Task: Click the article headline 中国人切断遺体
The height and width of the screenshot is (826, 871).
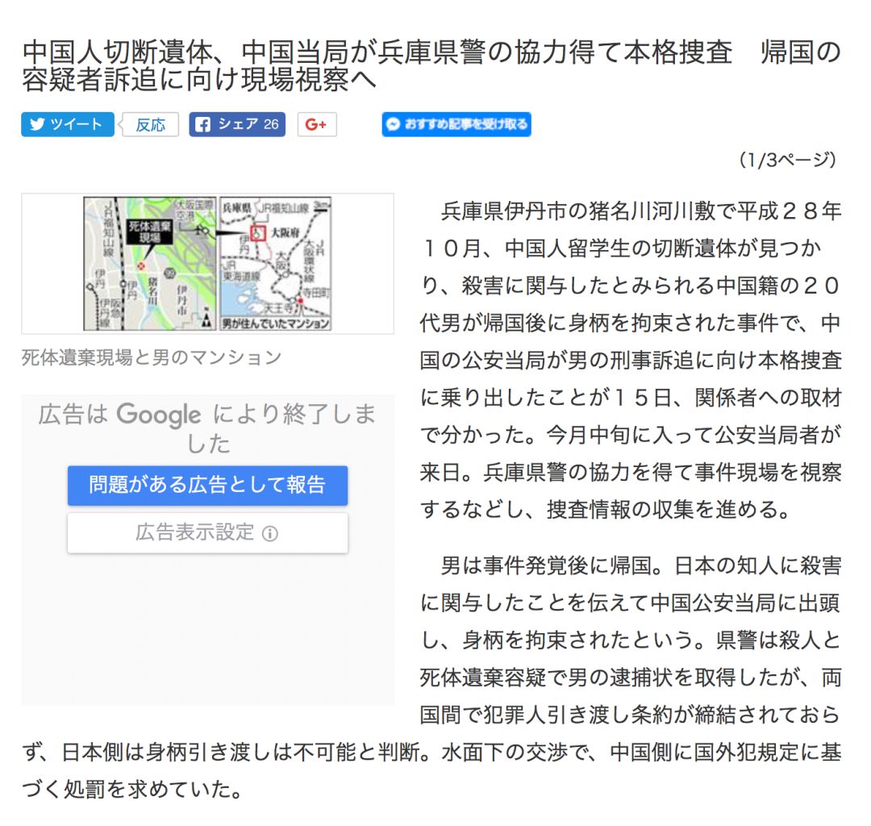Action: (431, 65)
